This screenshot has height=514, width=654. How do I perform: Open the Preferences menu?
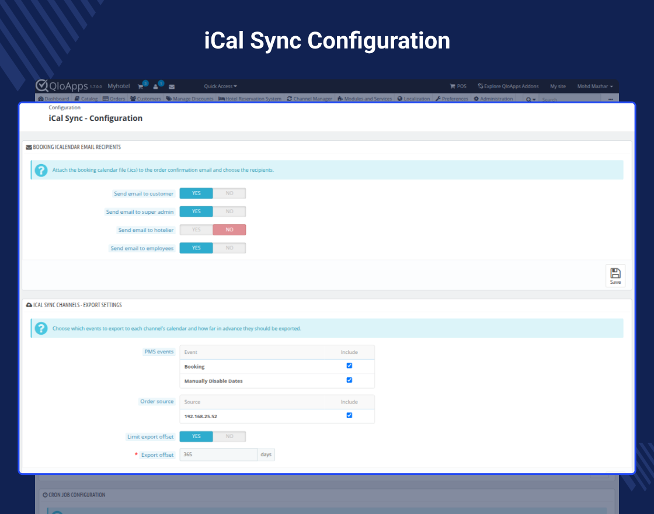452,99
